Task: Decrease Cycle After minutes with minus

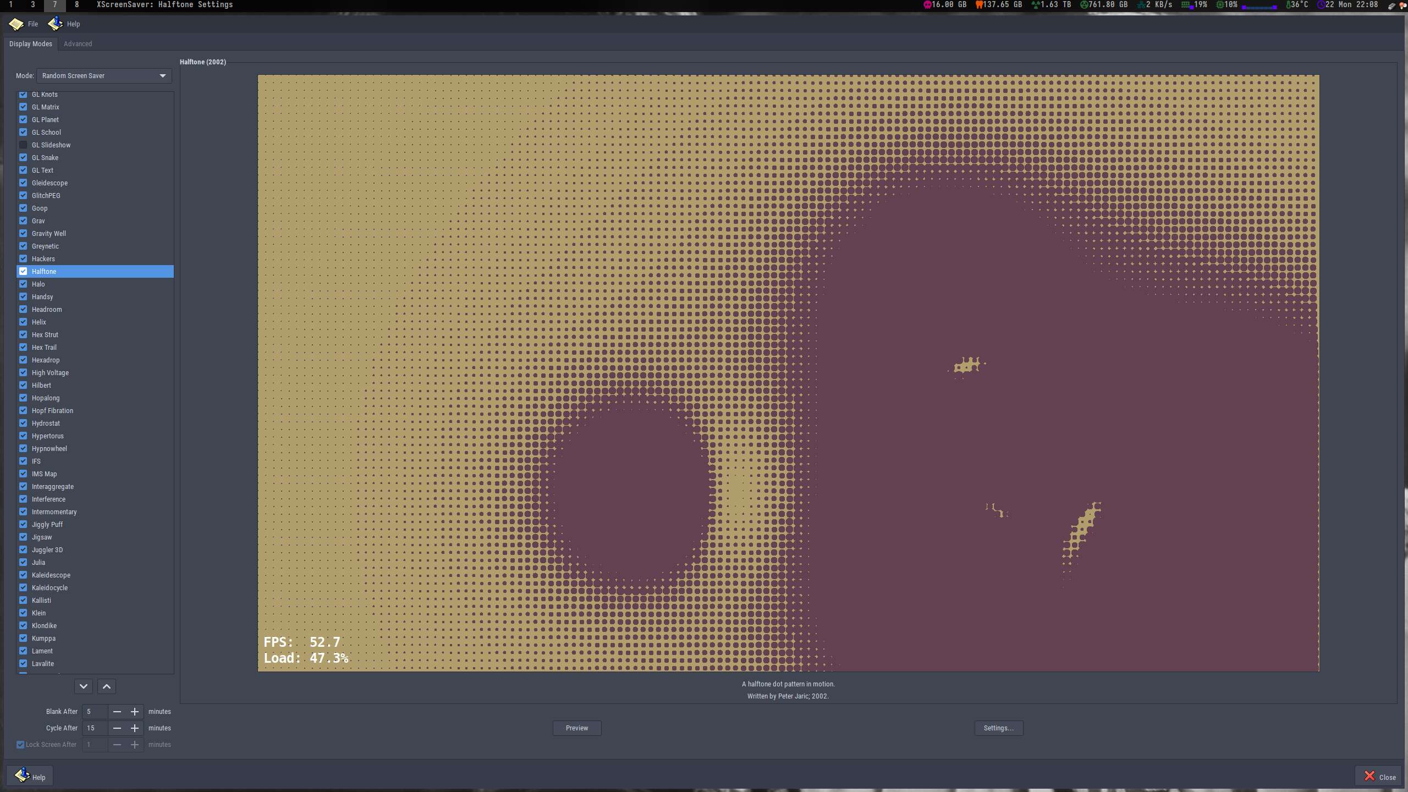Action: coord(117,728)
